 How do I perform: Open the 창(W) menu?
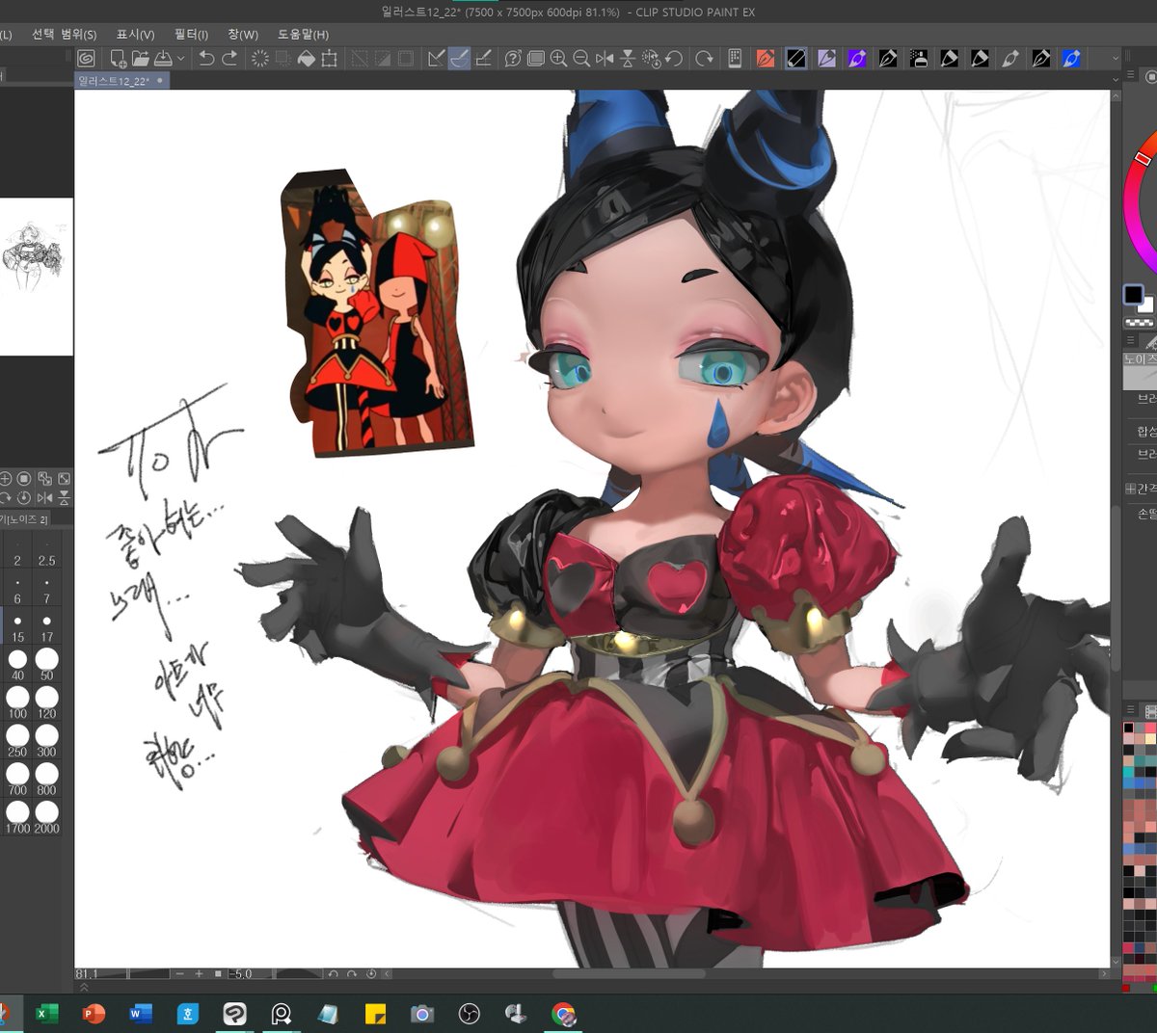click(x=243, y=35)
